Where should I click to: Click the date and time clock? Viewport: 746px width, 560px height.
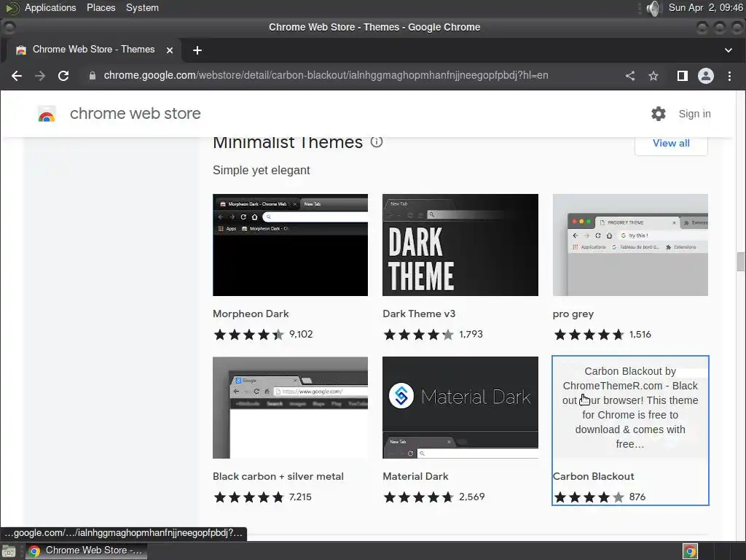(705, 7)
